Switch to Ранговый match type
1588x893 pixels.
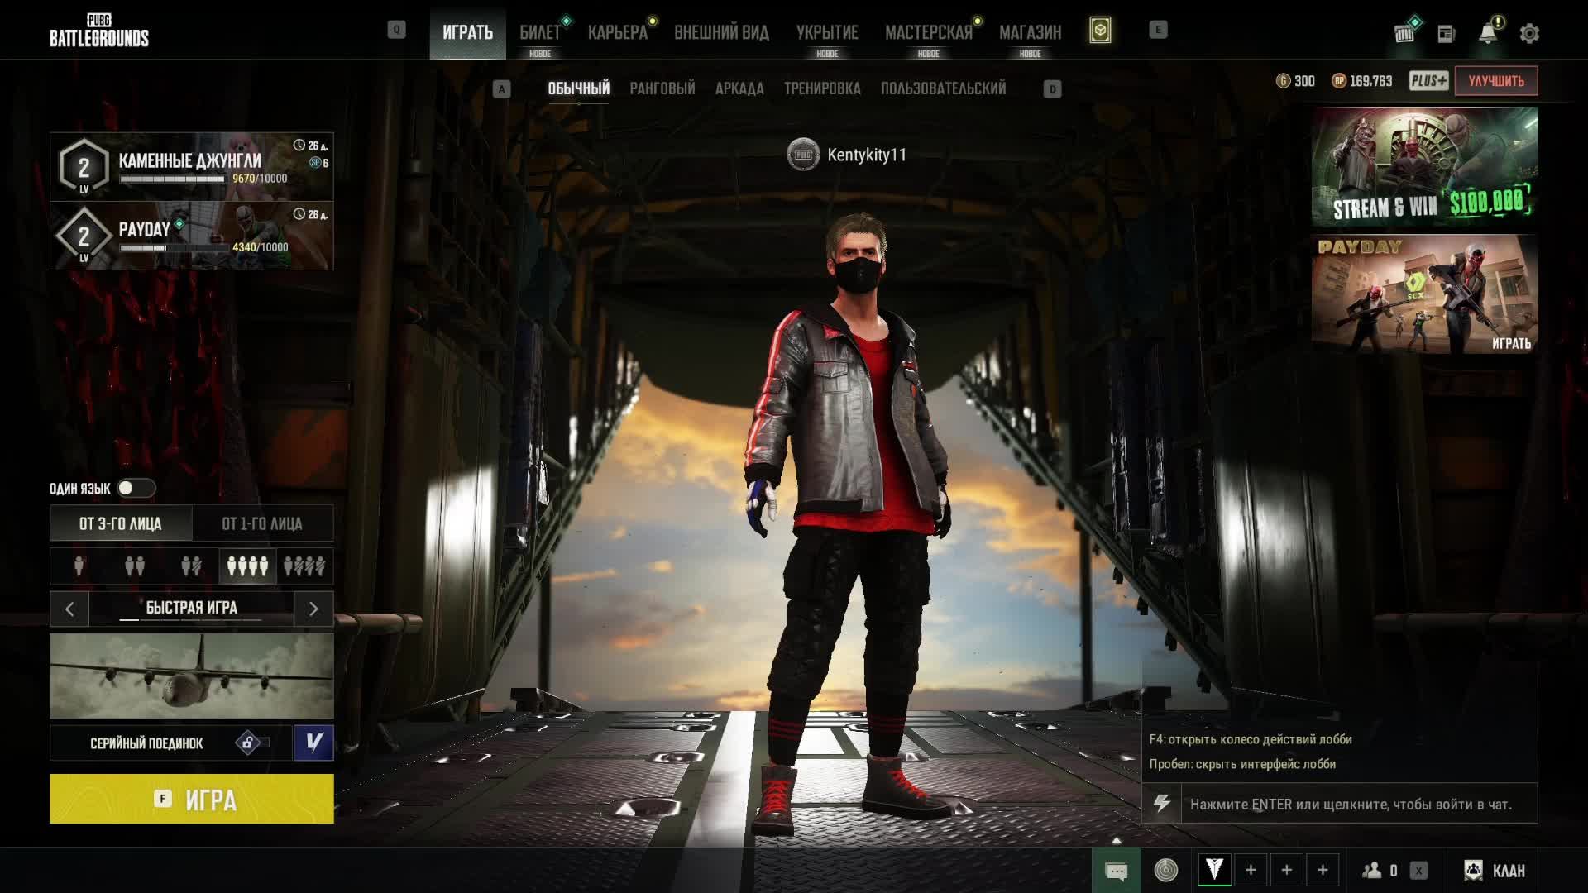[662, 88]
